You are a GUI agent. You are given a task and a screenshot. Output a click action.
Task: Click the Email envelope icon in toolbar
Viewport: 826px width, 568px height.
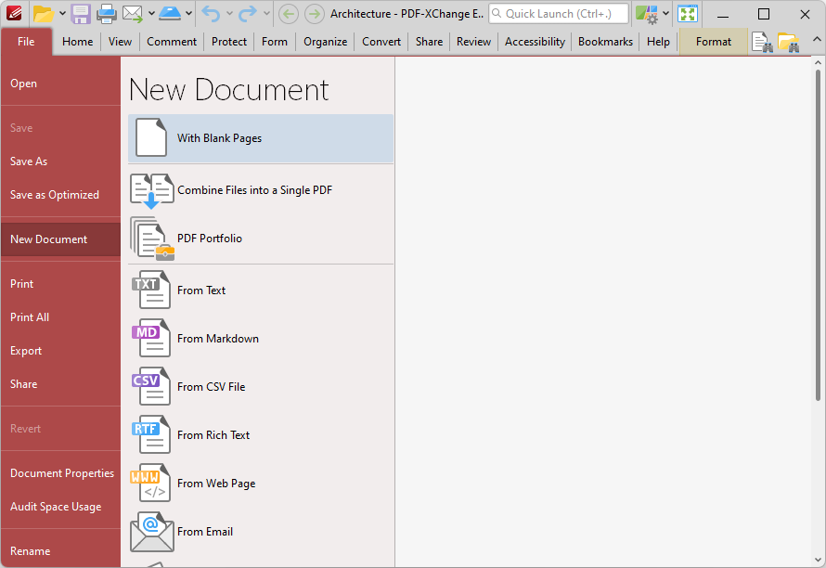pyautogui.click(x=133, y=14)
